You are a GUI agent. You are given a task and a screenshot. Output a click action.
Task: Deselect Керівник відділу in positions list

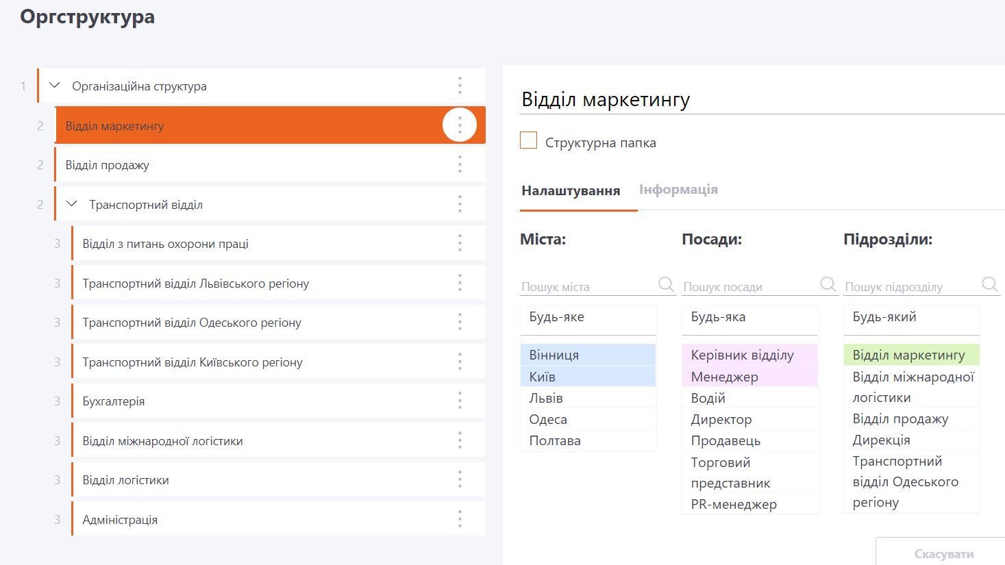pyautogui.click(x=749, y=355)
